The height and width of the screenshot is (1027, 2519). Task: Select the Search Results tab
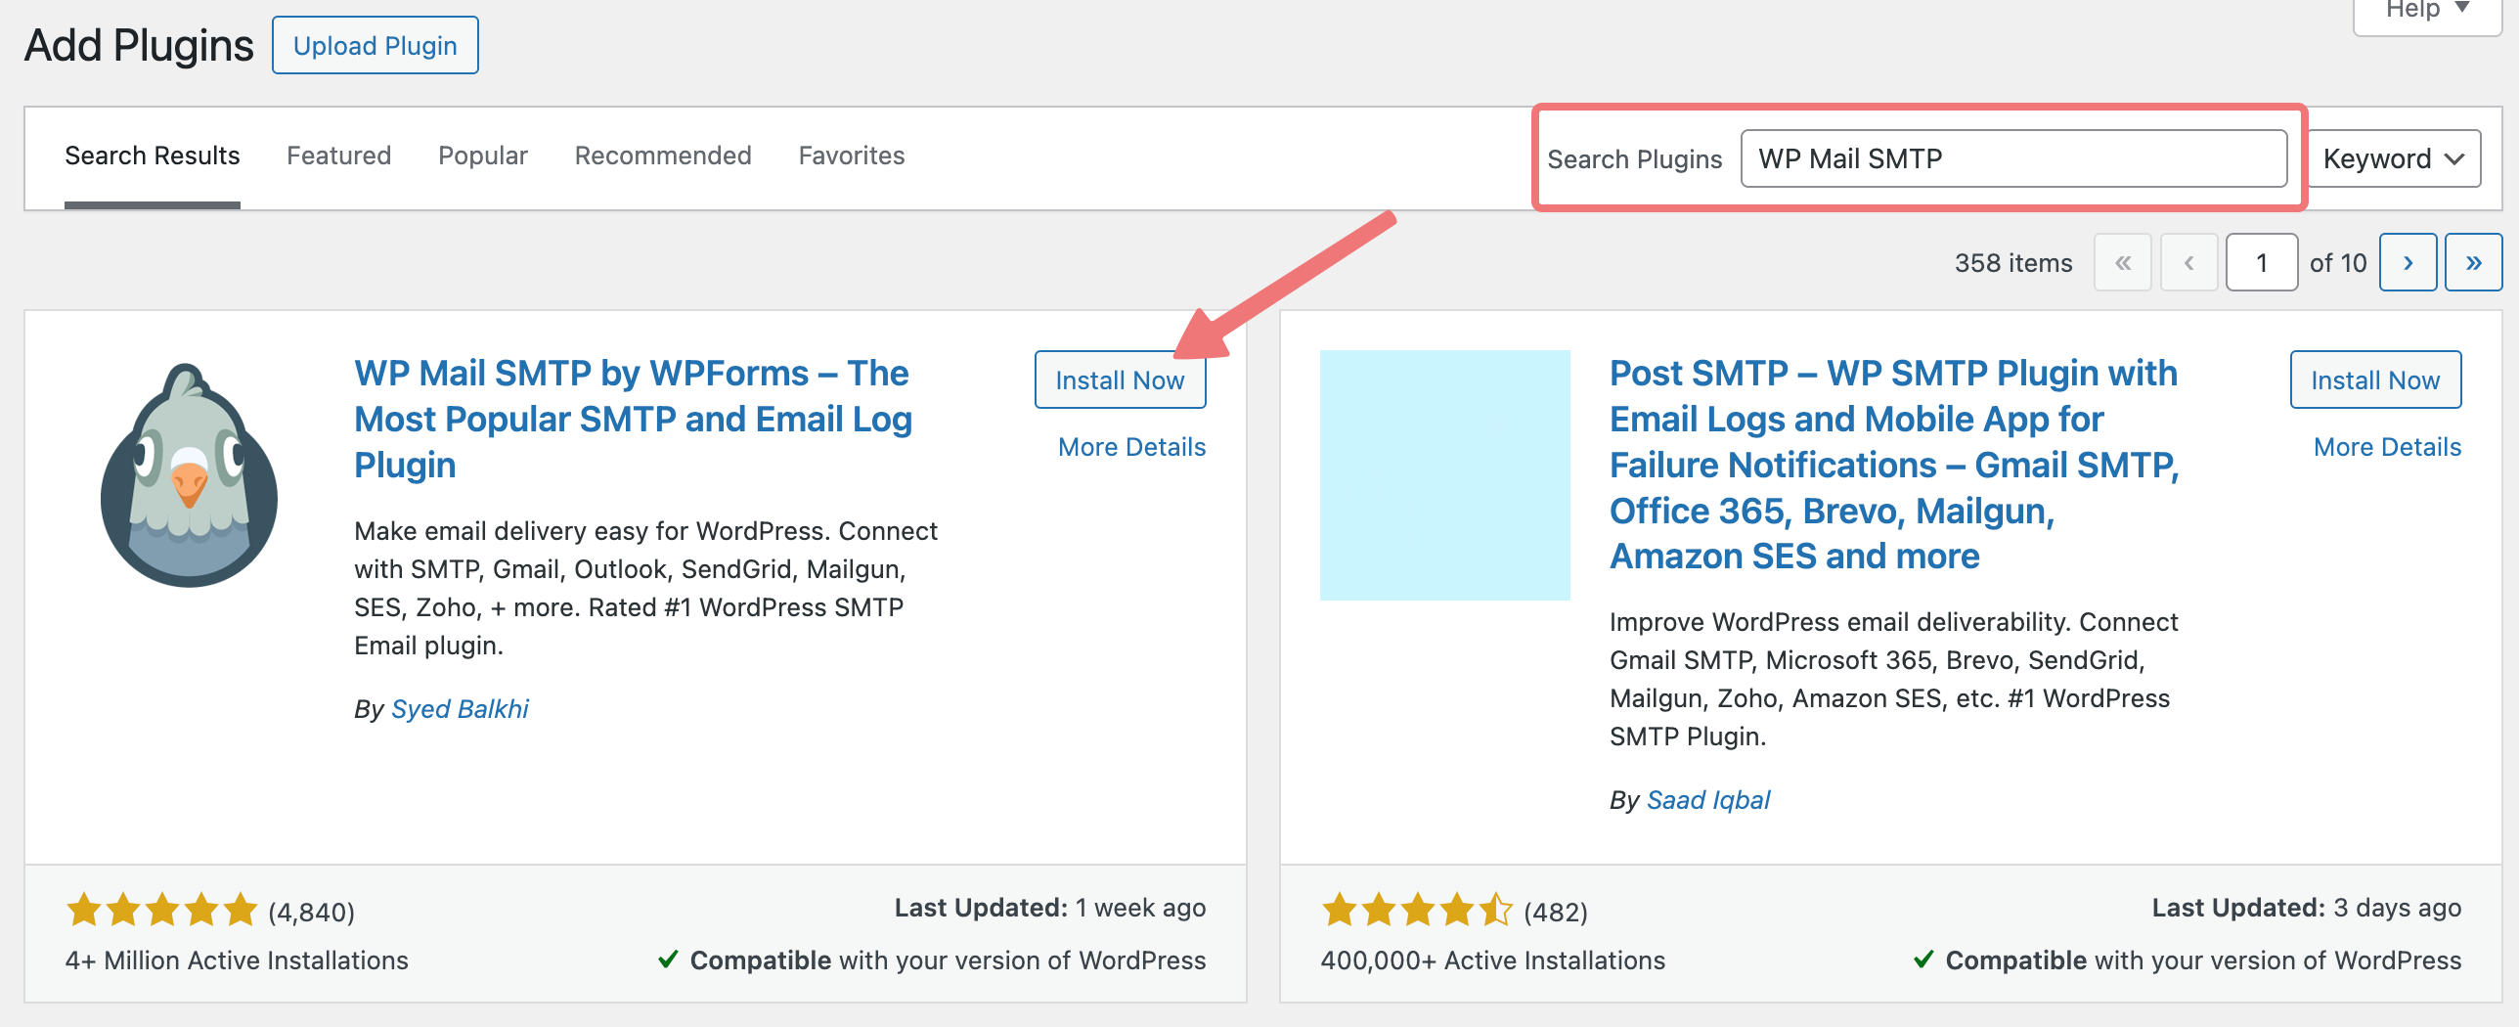point(152,156)
